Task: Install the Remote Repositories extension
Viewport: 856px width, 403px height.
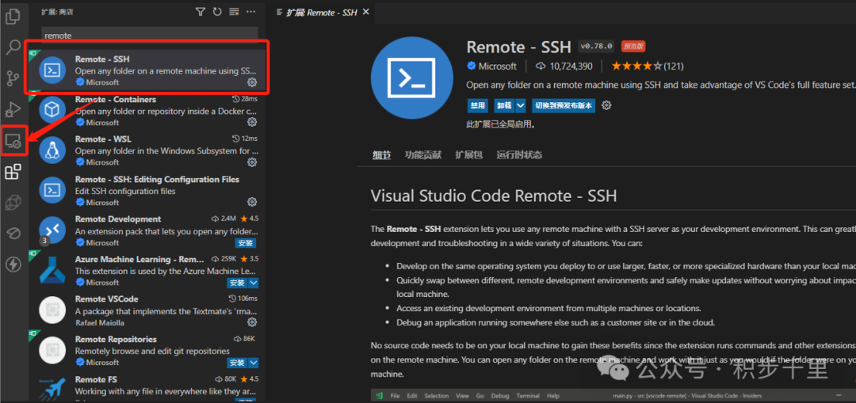Action: click(238, 363)
